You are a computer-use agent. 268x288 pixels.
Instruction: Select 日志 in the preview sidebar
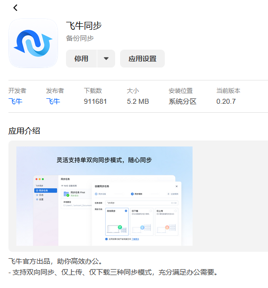[x=40, y=195]
